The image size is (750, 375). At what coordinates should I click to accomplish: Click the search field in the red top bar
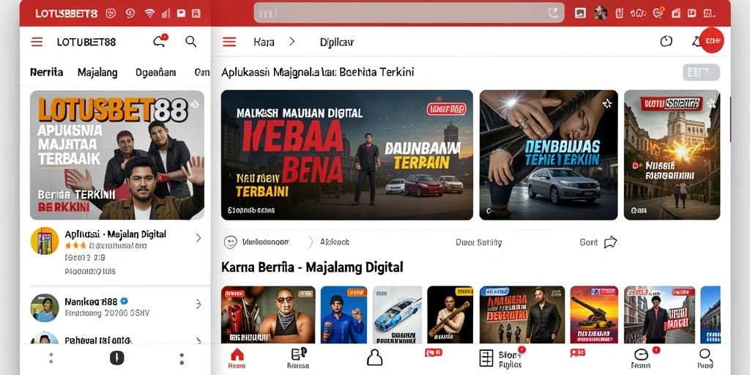click(409, 13)
